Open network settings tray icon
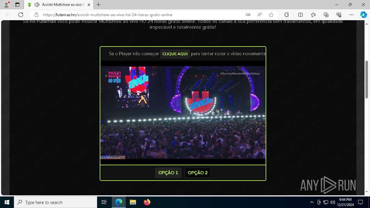This screenshot has height=208, width=370. pyautogui.click(x=325, y=202)
